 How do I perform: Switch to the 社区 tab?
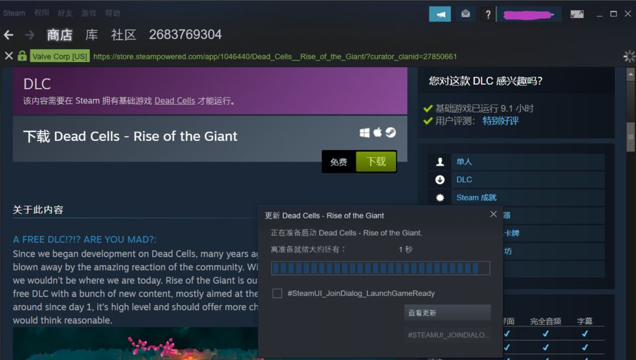[124, 35]
